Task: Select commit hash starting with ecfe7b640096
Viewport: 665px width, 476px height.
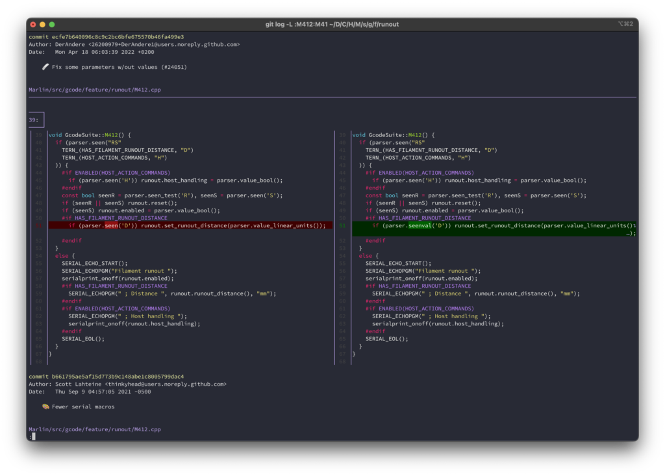Action: [x=118, y=37]
